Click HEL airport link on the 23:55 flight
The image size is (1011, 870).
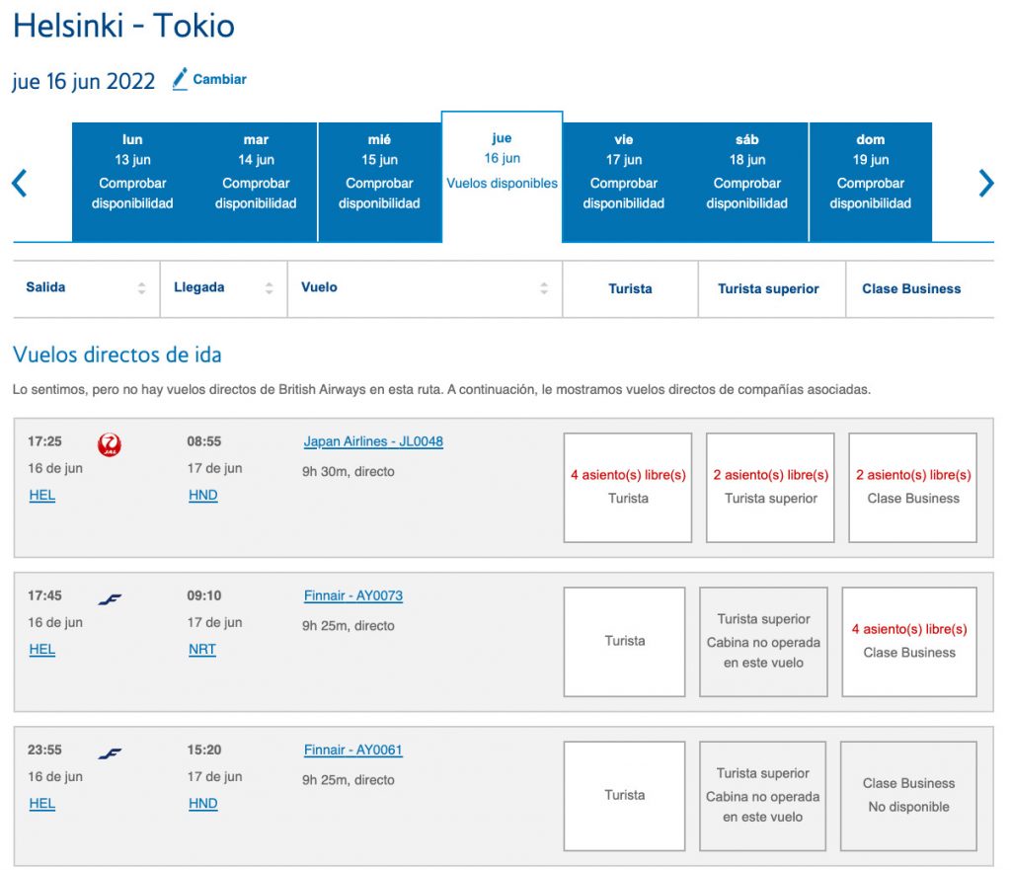click(41, 804)
